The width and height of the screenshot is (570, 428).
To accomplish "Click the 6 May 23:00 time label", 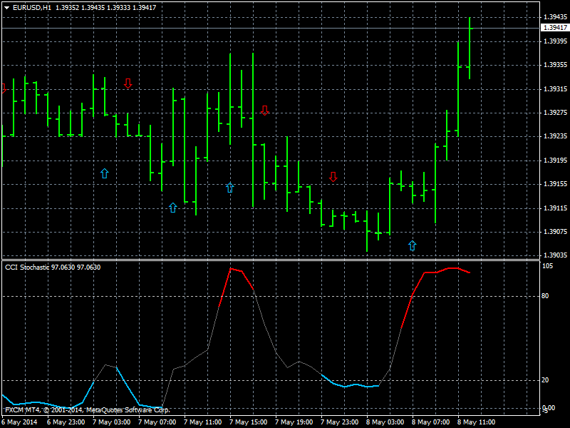I will tap(66, 422).
